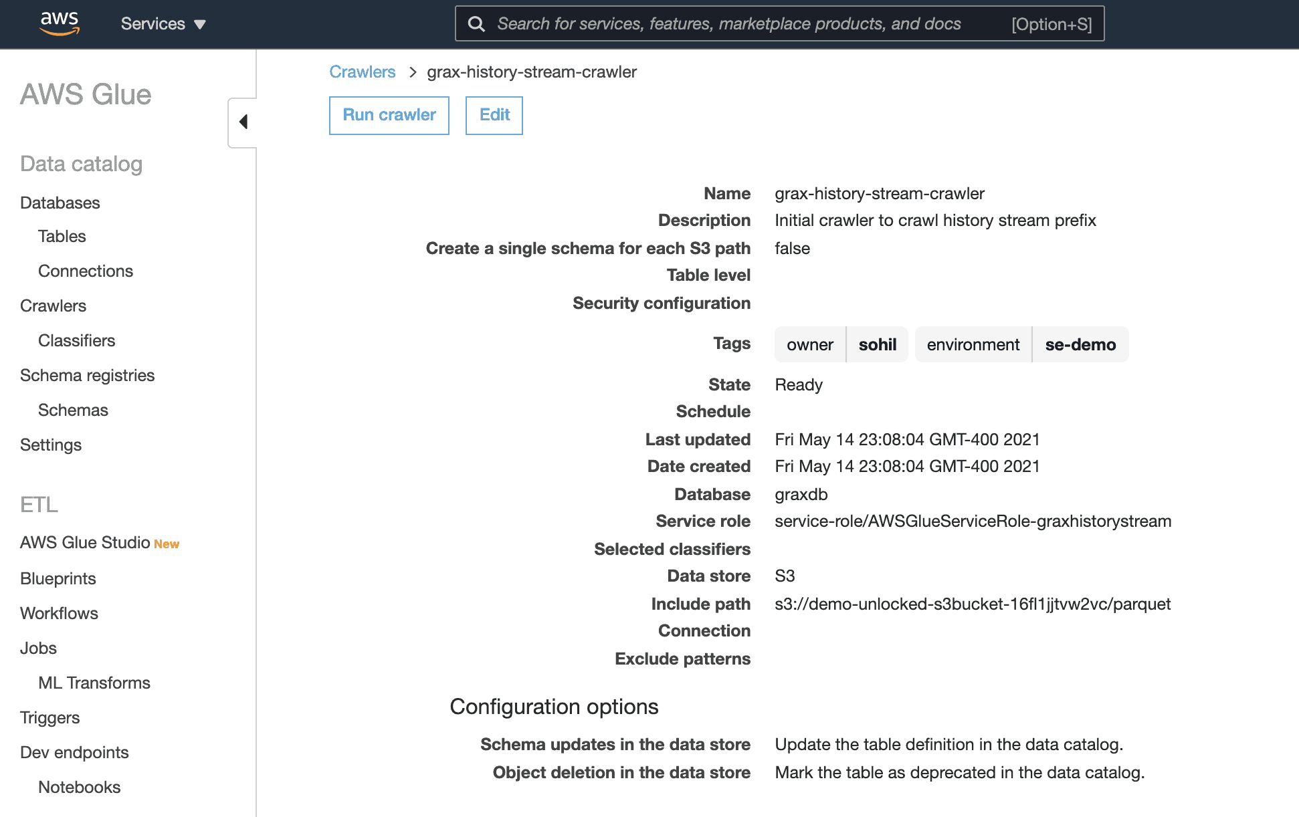This screenshot has width=1299, height=817.
Task: Click the Run crawler button
Action: (x=389, y=115)
